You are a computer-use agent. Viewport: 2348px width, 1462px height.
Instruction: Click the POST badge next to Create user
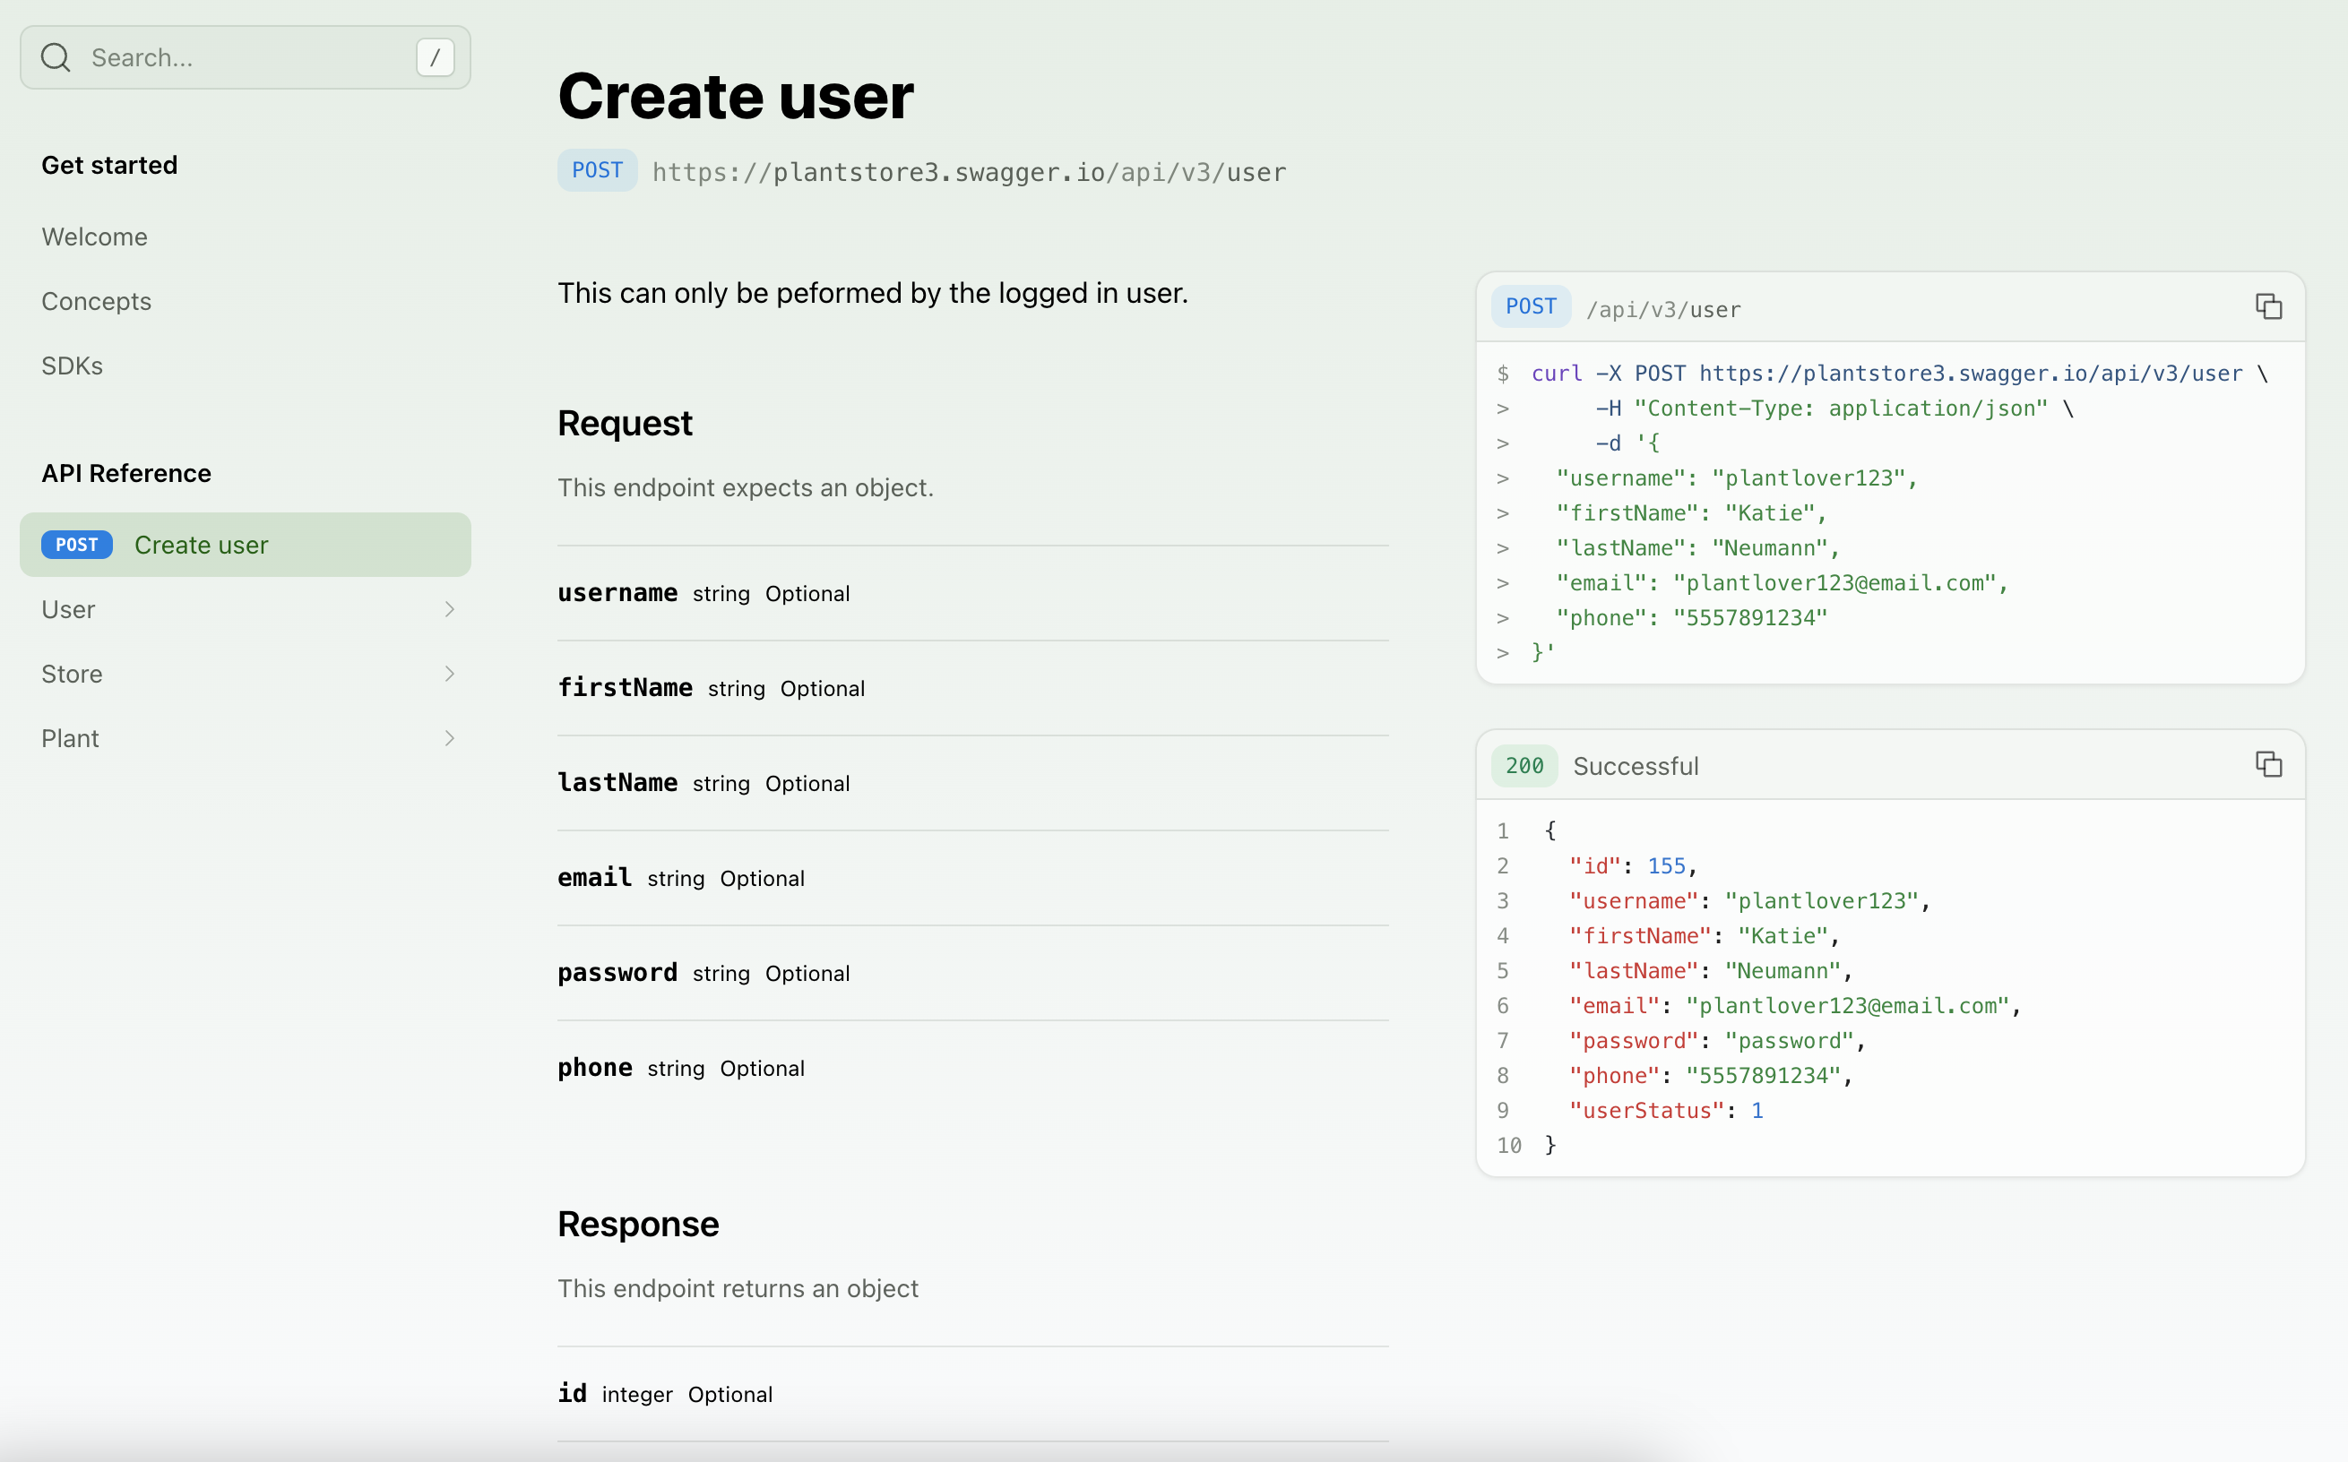tap(76, 545)
